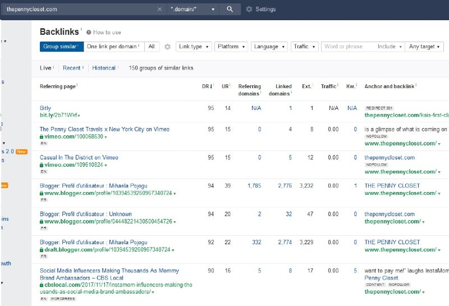
Task: Sort by the Ext. column header
Action: 306,86
